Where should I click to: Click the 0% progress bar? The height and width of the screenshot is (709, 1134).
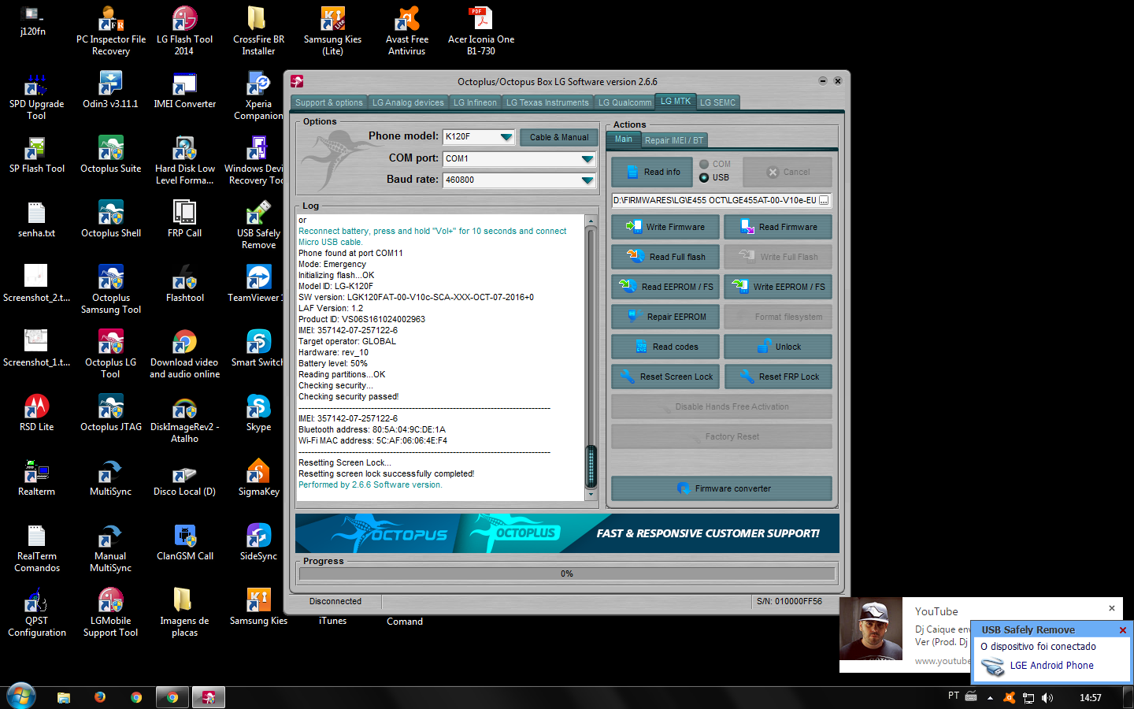point(566,574)
